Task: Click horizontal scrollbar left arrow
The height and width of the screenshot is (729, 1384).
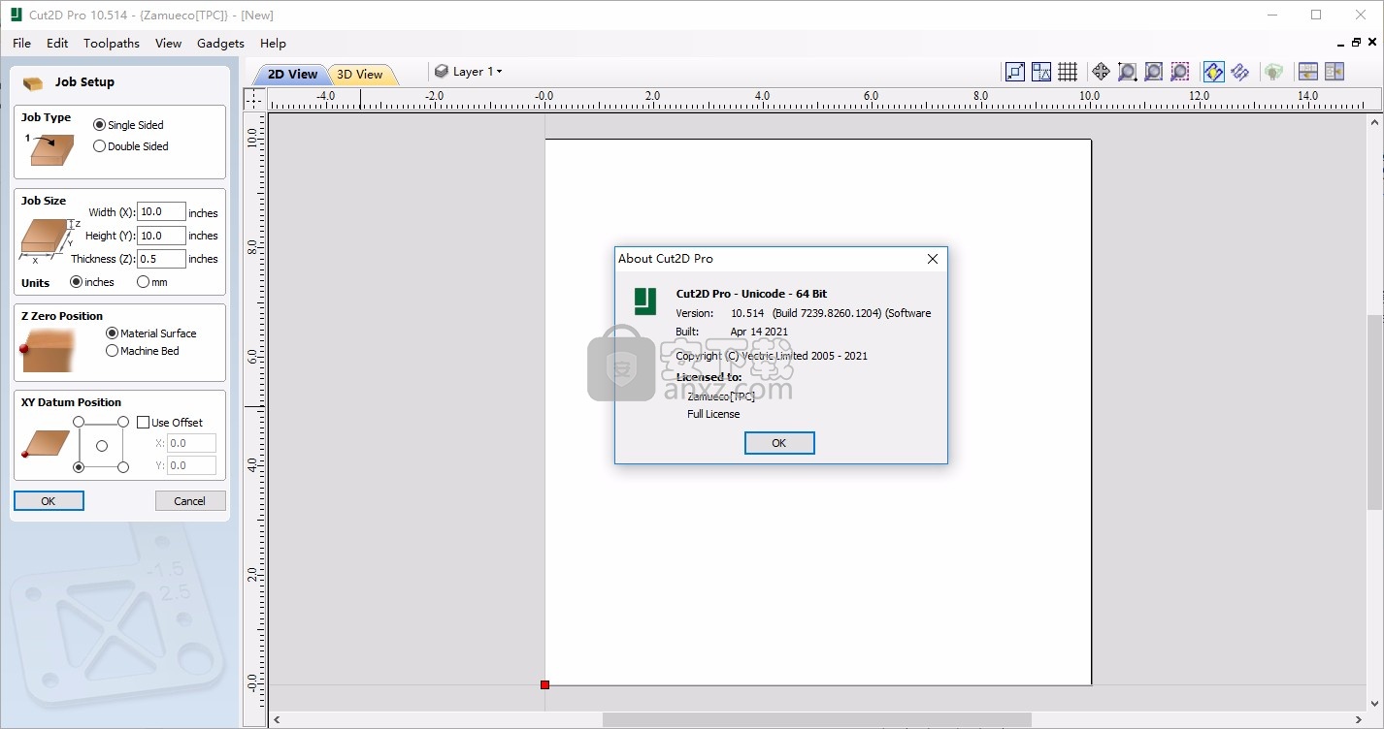Action: pos(277,720)
